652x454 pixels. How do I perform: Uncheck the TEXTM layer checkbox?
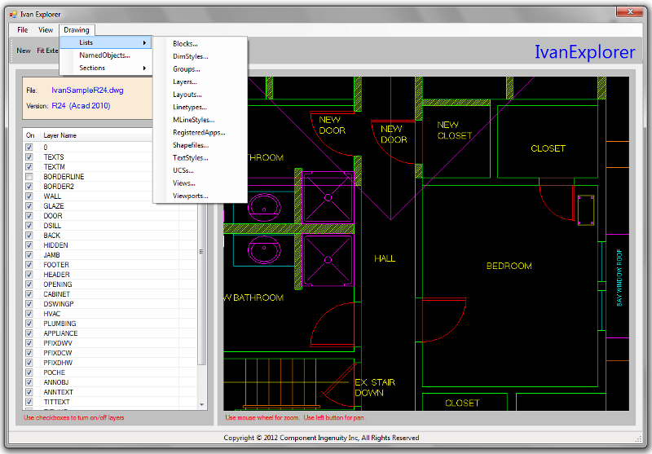click(29, 167)
